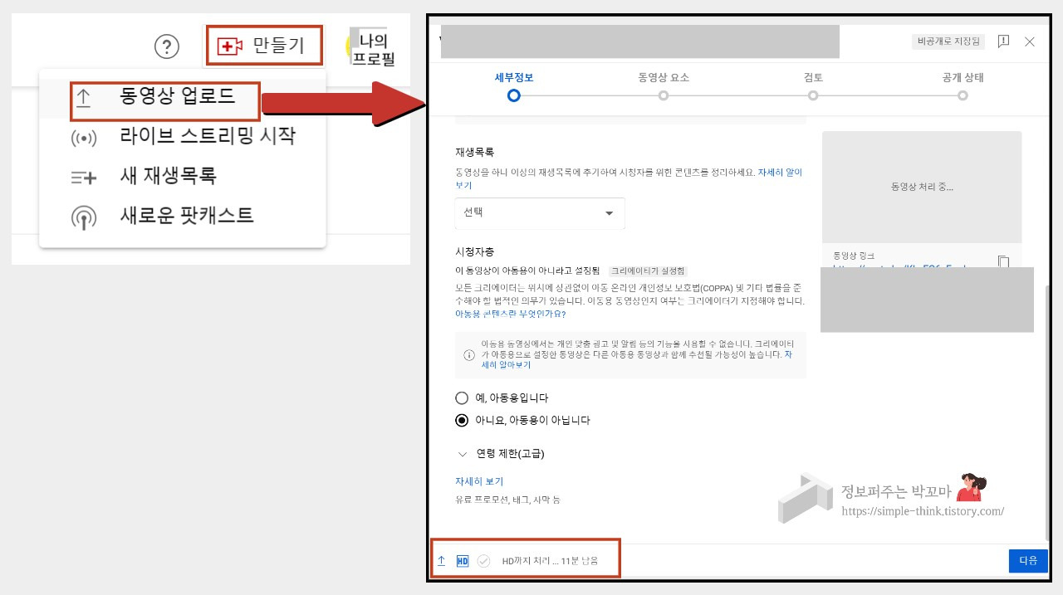Screen dimensions: 1063x595
Task: Go to 공개 상태 step tab
Action: 963,78
